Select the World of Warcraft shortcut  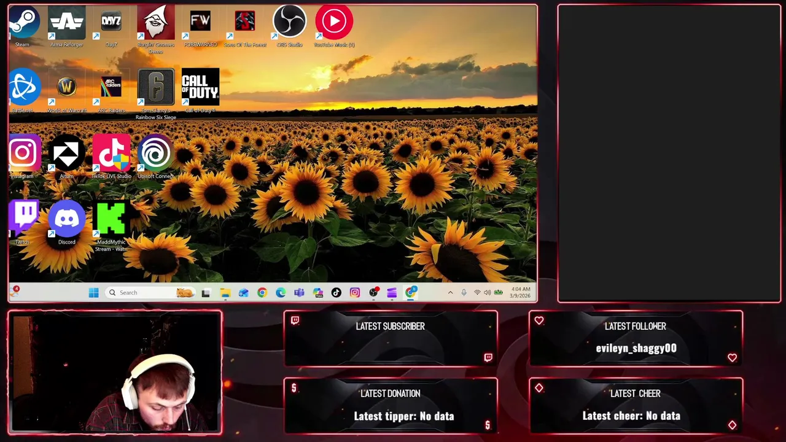click(66, 92)
